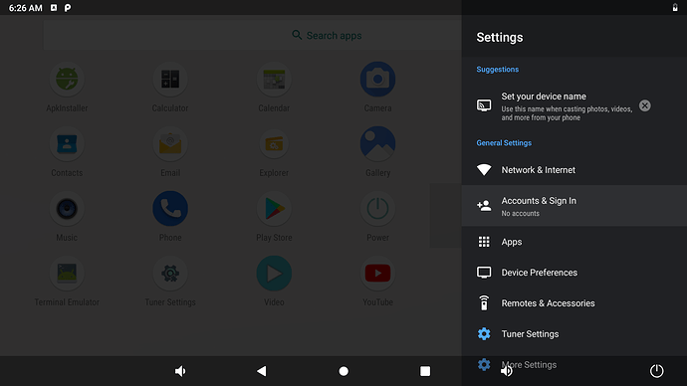Viewport: 687px width, 386px height.
Task: Tap the Home navigation button
Action: [x=343, y=371]
